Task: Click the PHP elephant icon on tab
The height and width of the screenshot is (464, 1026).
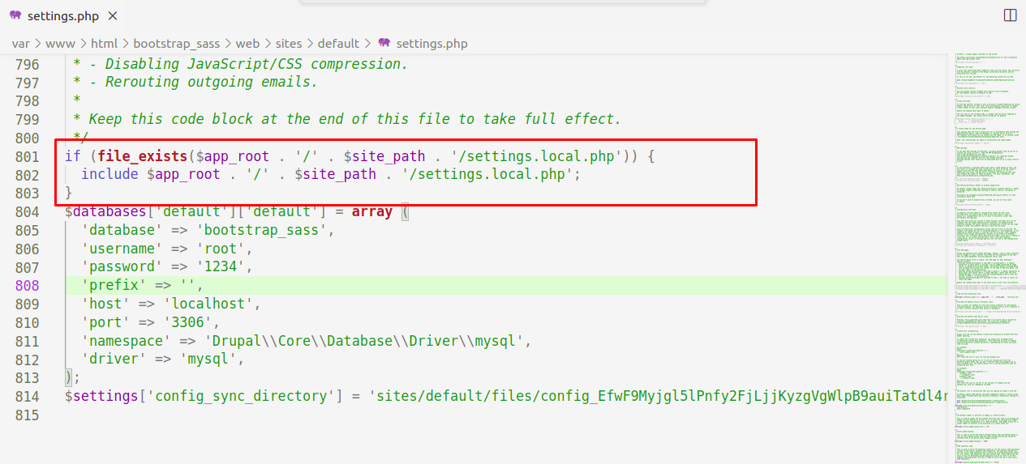Action: pos(15,15)
